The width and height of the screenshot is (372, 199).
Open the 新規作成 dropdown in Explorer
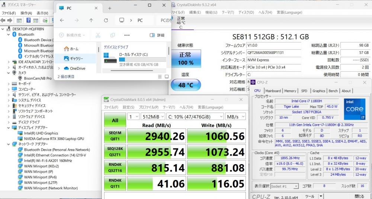tap(72, 35)
